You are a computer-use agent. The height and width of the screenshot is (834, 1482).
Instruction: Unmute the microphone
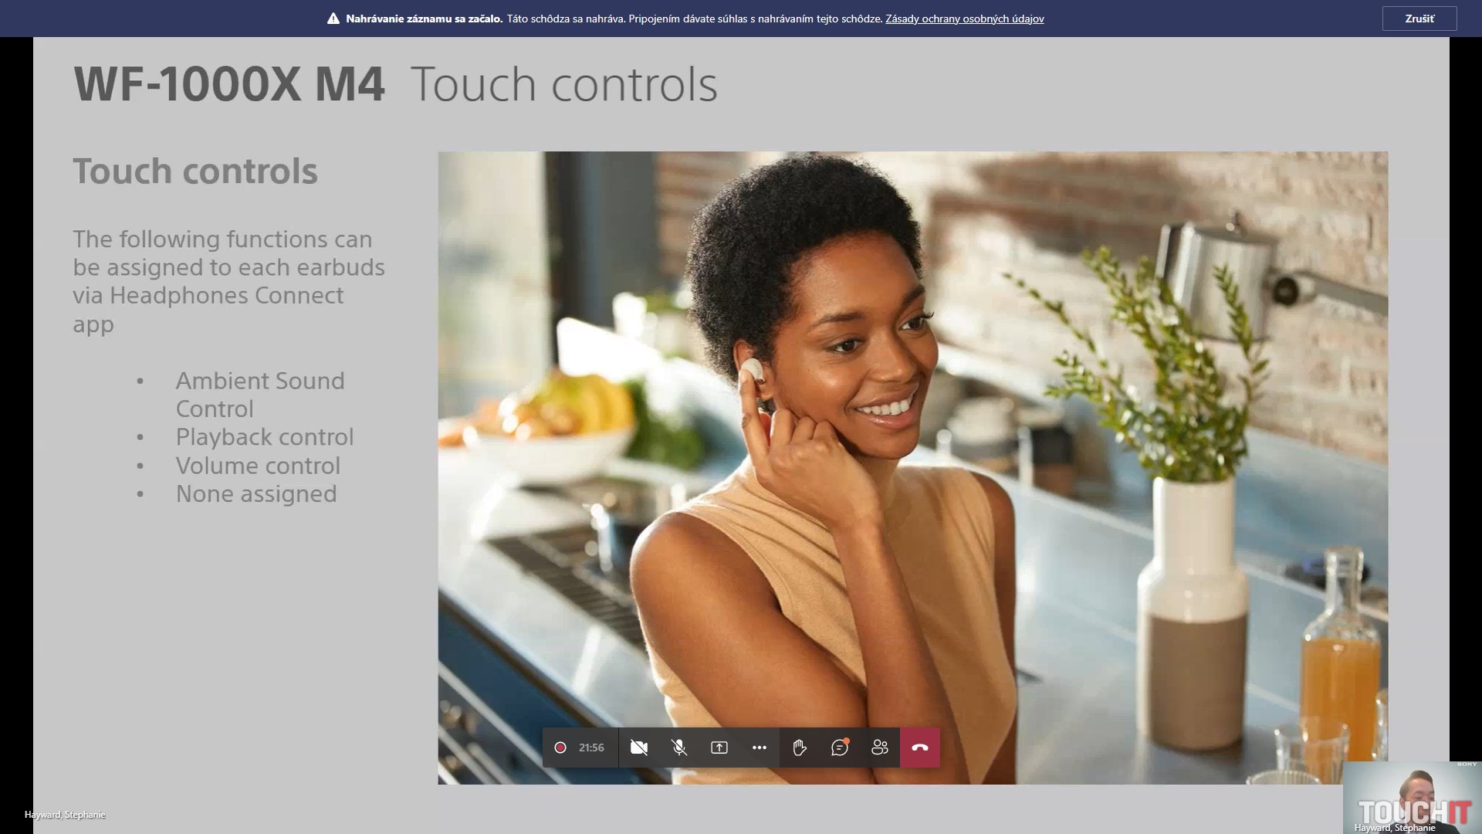pos(679,748)
